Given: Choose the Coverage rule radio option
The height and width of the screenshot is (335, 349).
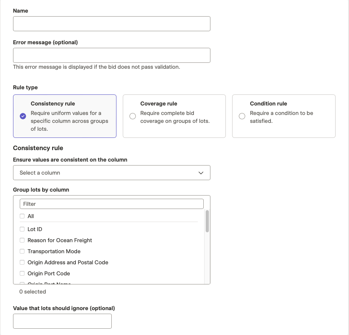Looking at the screenshot, I should [133, 116].
